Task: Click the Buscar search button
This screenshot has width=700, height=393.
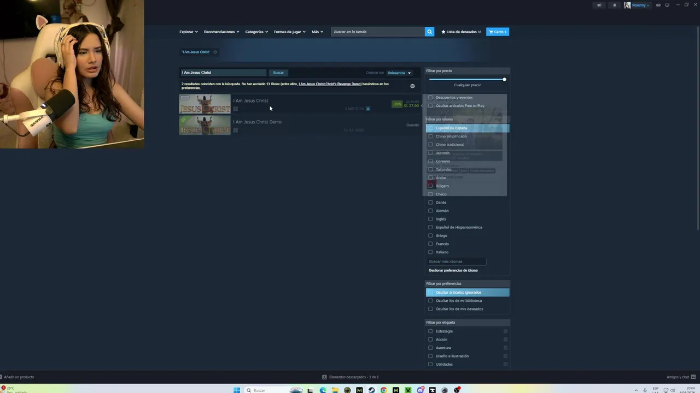Action: 278,73
